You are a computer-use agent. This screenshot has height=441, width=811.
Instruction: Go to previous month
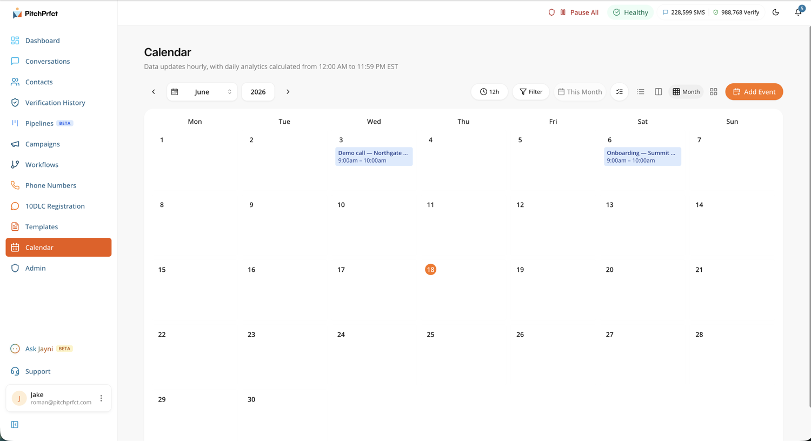point(154,92)
